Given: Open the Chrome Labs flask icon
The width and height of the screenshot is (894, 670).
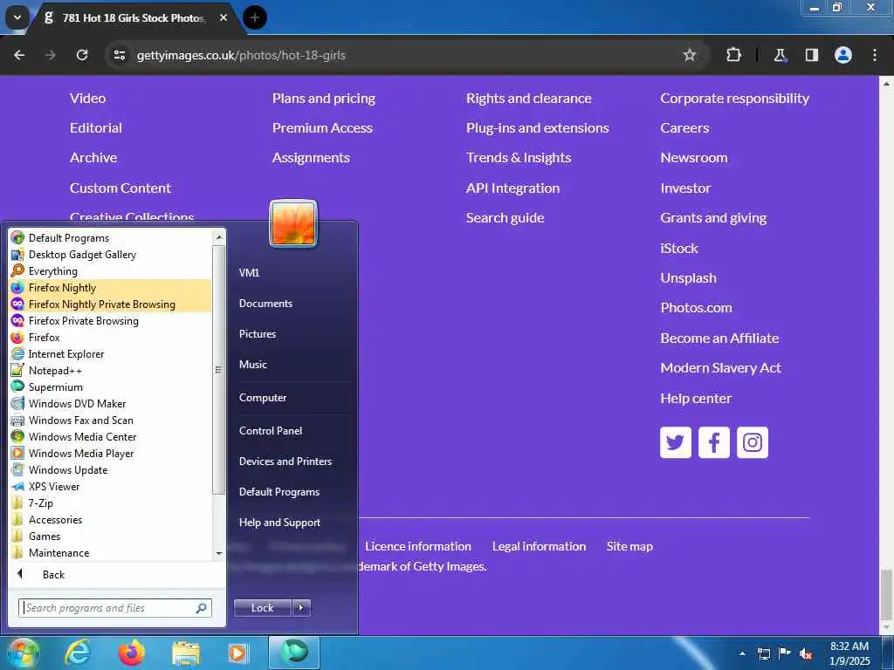Looking at the screenshot, I should (x=780, y=55).
